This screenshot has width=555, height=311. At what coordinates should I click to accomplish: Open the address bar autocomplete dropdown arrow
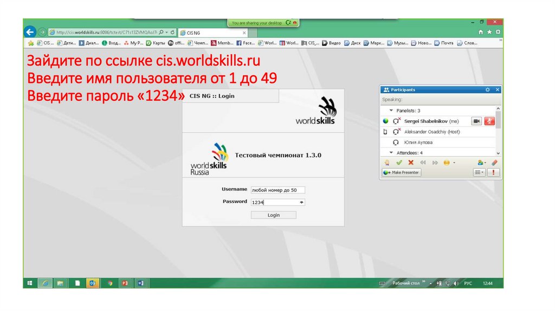pos(167,32)
